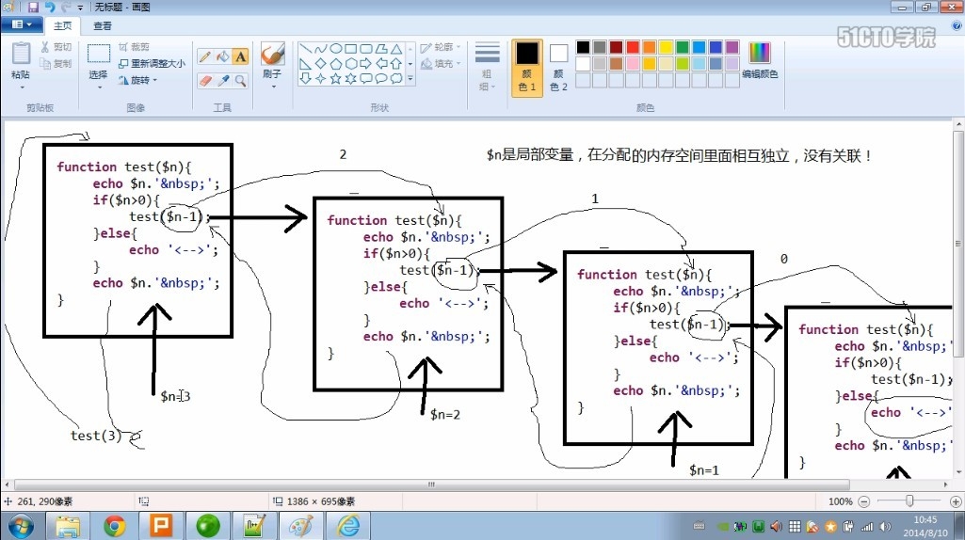Expand the 粘贴 paste dropdown arrow
The image size is (965, 540).
pos(21,87)
